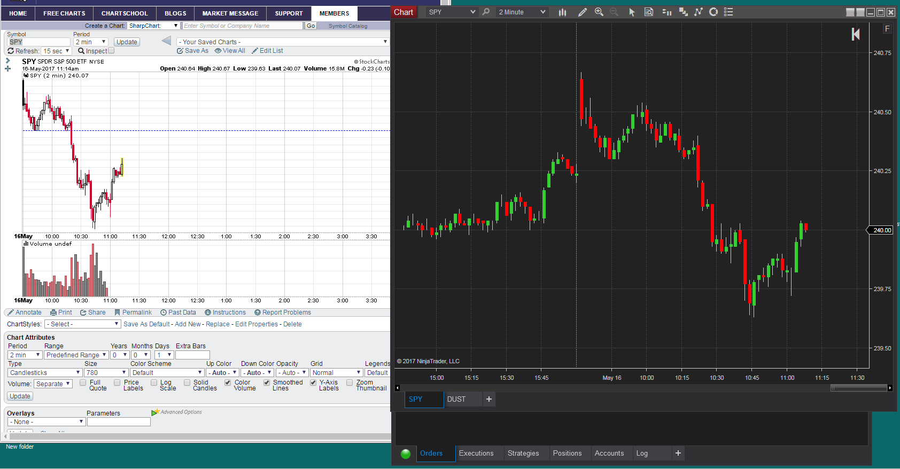Open the Volume Separate dropdown
Image resolution: width=900 pixels, height=469 pixels.
click(53, 384)
